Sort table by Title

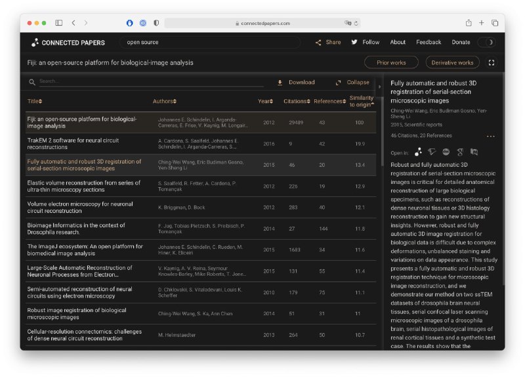coord(35,101)
